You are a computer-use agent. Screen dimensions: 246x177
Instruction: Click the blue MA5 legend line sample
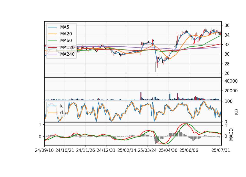click(52, 27)
